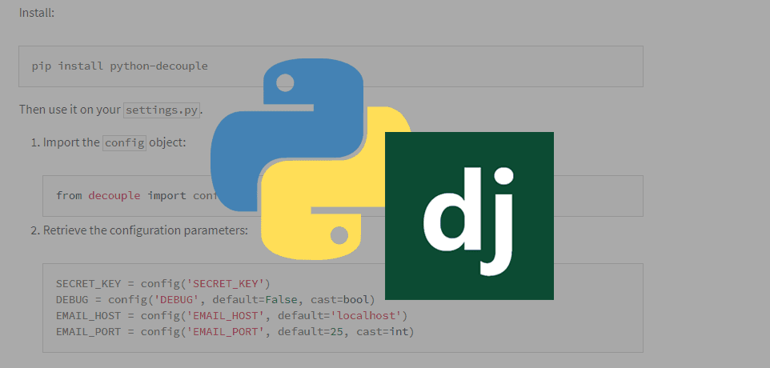Click the DEBUG = config code line
The width and height of the screenshot is (770, 368).
215,299
